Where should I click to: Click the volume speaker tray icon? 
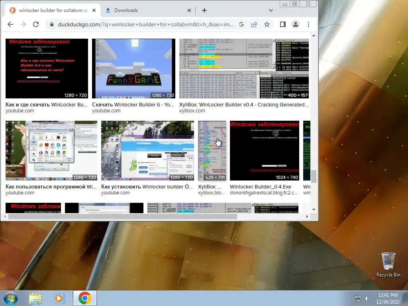pos(368,298)
